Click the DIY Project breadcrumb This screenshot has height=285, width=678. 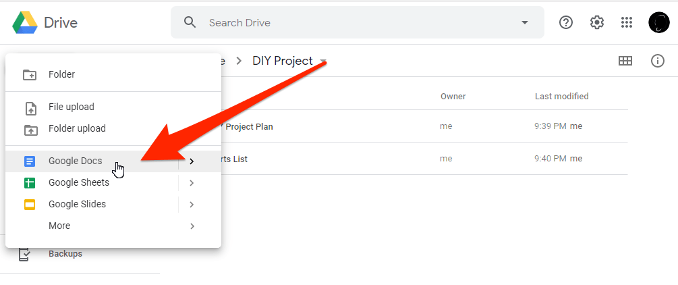283,61
